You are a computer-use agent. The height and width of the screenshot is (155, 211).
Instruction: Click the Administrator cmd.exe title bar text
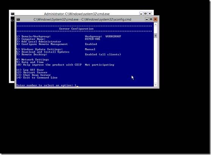tap(77, 14)
